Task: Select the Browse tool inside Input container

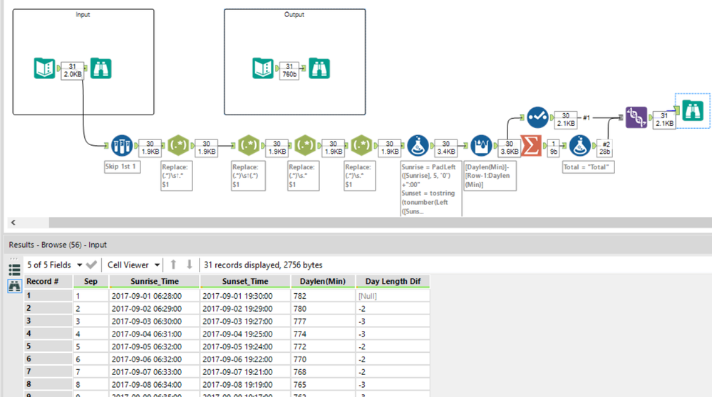Action: pyautogui.click(x=100, y=68)
